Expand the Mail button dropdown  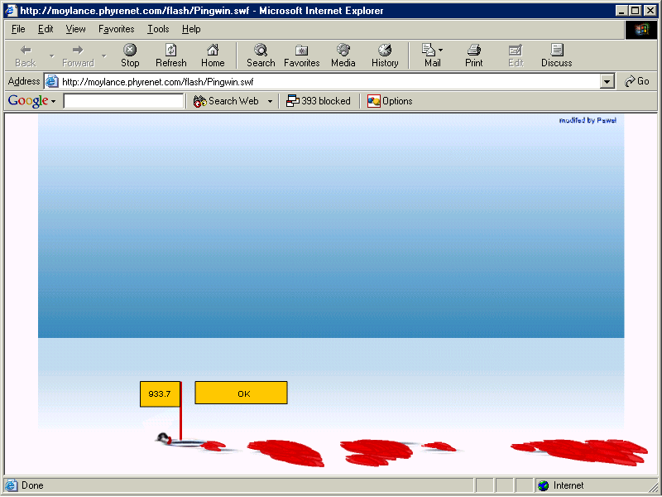tap(441, 51)
